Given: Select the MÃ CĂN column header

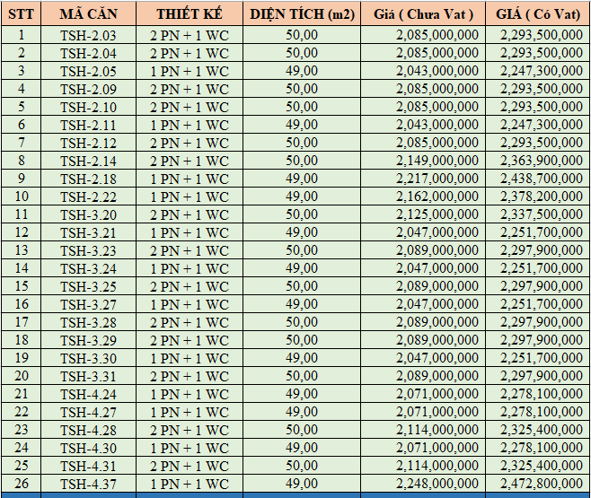Looking at the screenshot, I should (88, 14).
